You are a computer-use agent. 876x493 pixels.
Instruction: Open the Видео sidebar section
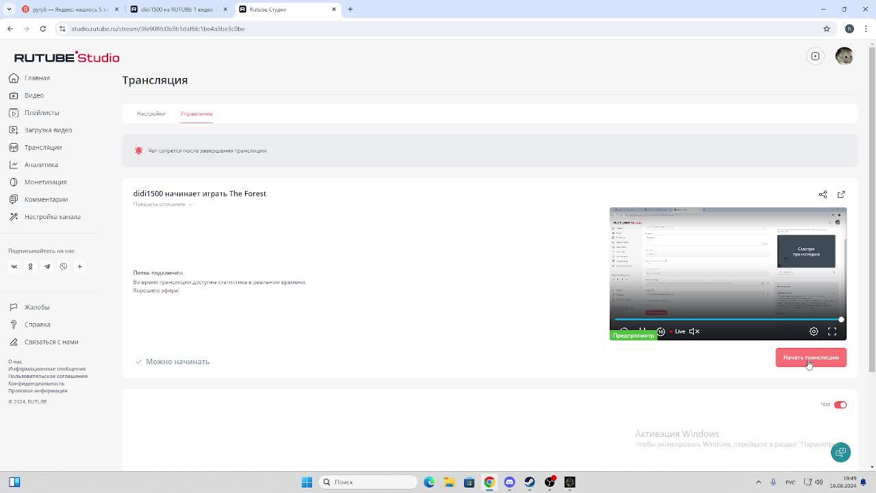27,95
